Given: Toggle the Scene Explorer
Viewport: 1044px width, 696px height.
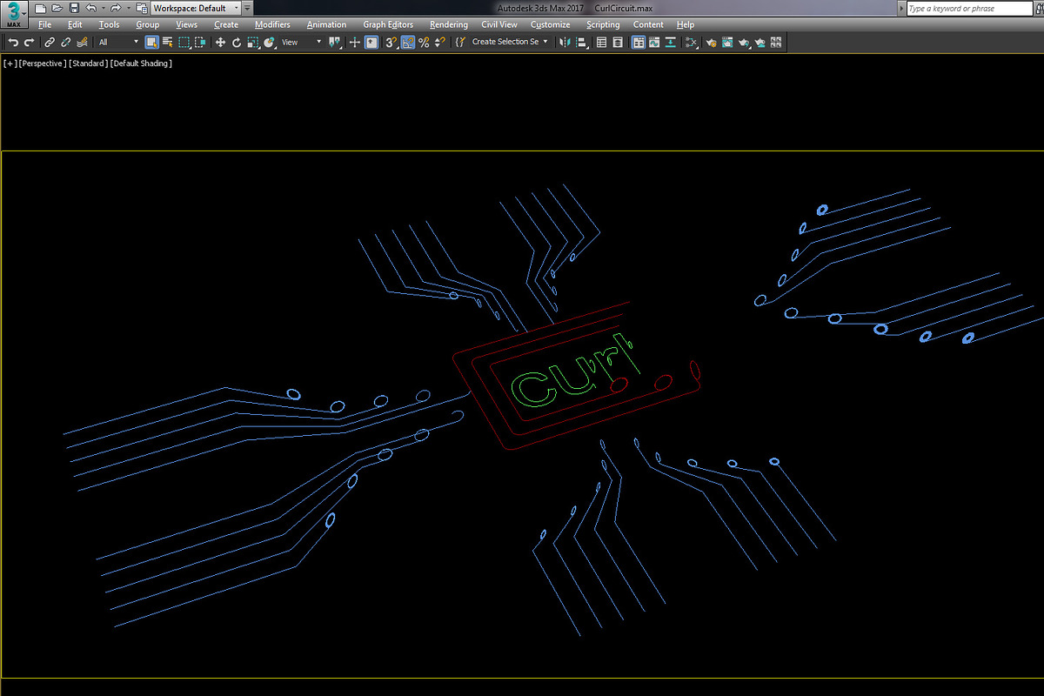Looking at the screenshot, I should click(x=601, y=42).
